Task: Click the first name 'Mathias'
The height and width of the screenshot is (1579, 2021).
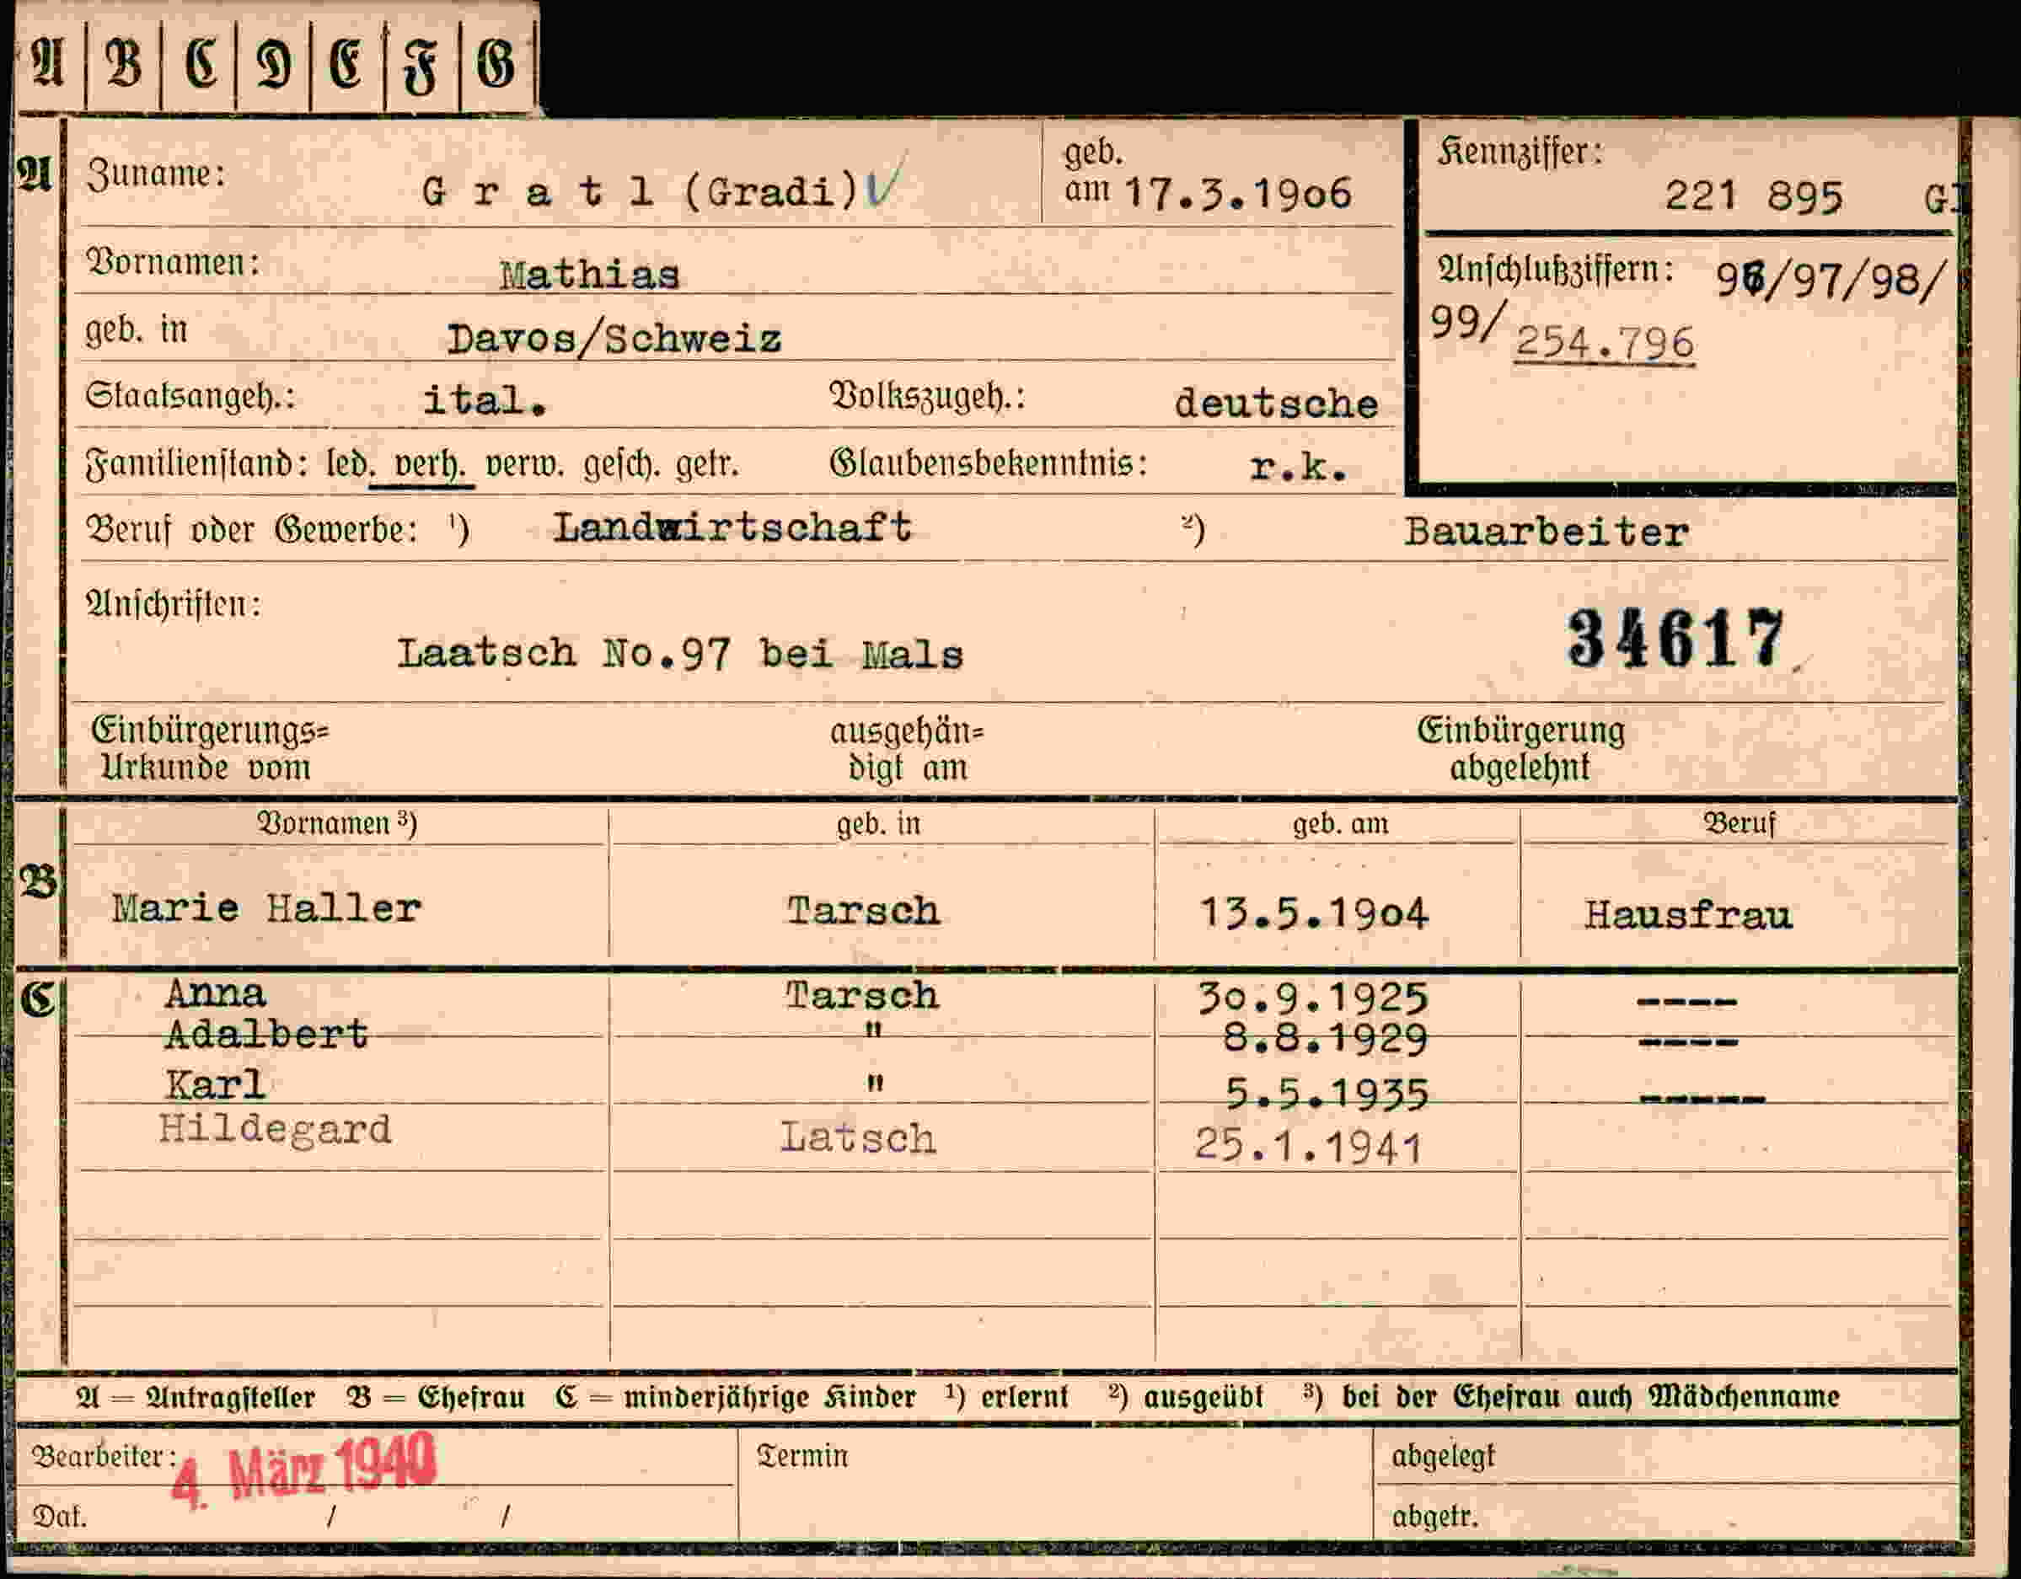Action: point(589,275)
